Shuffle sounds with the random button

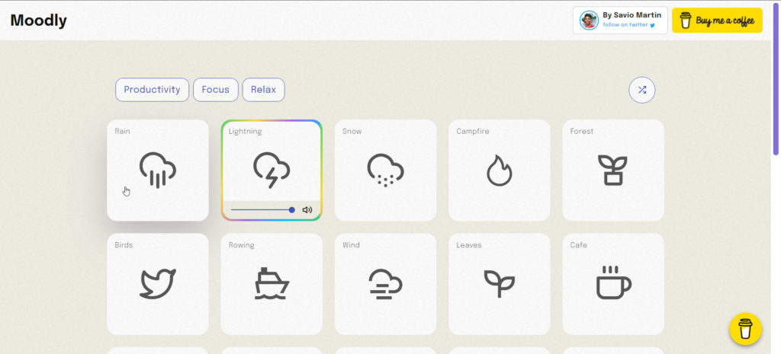coord(642,90)
